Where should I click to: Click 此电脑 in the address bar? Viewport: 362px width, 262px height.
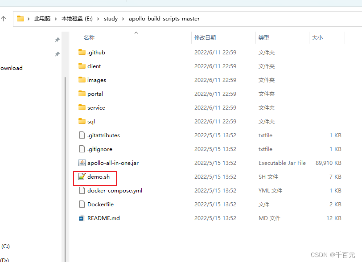tap(42, 19)
